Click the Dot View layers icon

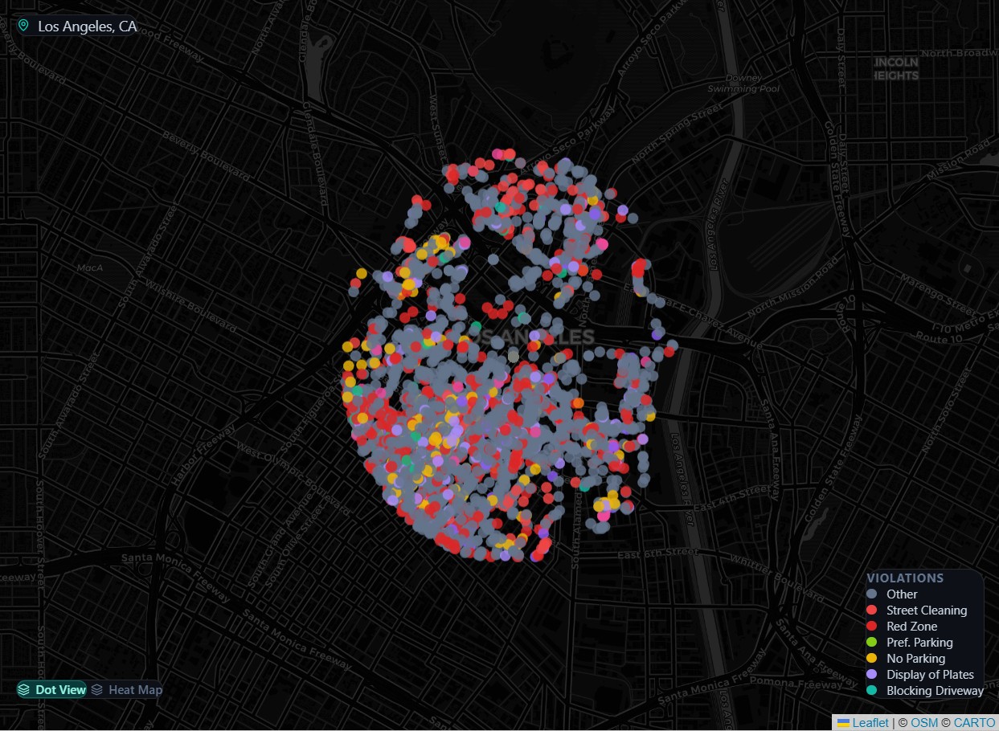tap(24, 689)
